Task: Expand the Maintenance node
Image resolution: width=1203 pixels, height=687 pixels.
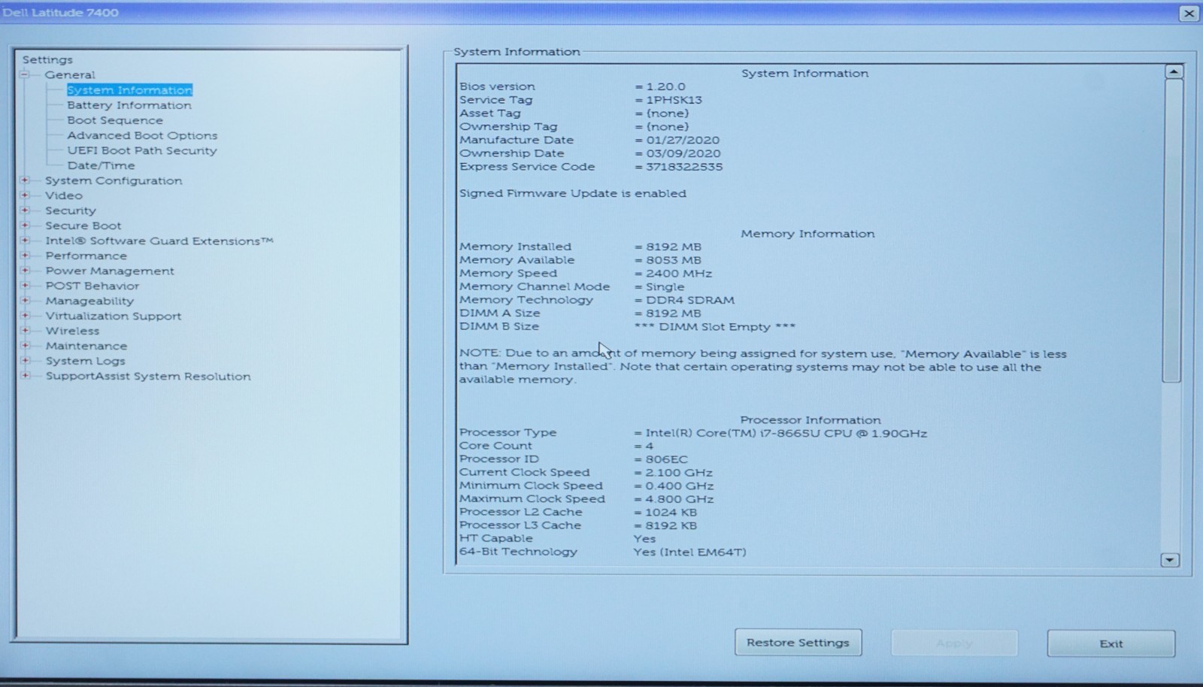Action: pos(25,346)
